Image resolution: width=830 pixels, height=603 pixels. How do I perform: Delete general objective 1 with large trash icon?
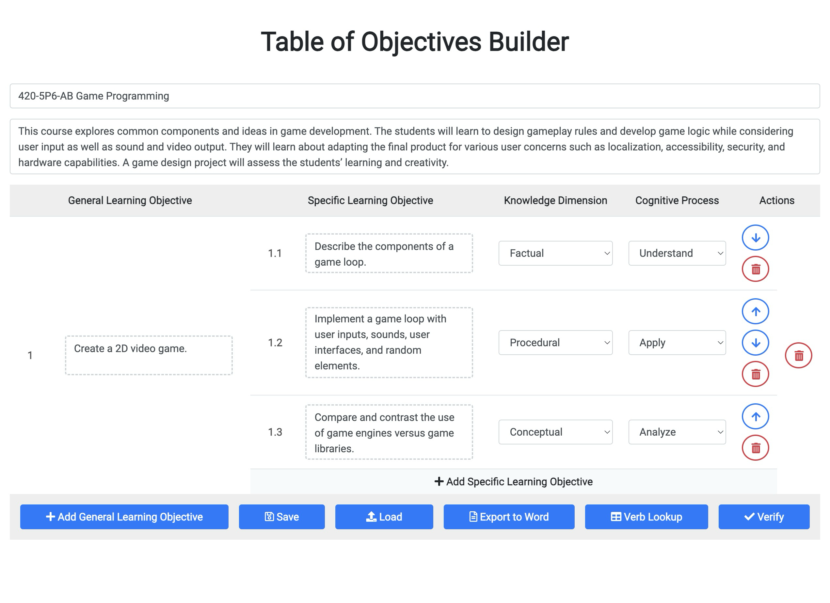(799, 355)
